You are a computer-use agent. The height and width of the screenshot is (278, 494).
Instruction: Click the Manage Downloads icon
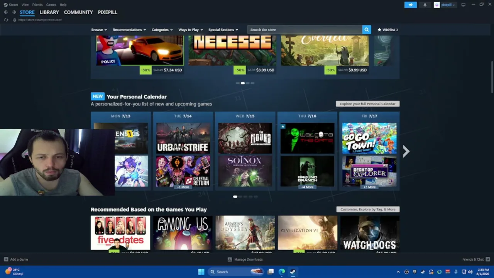pyautogui.click(x=230, y=259)
